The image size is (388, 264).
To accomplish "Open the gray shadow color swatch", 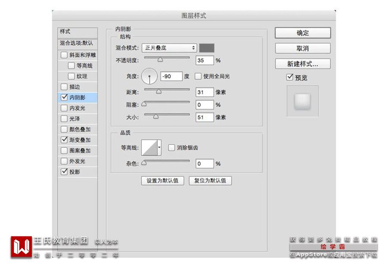I will 207,48.
